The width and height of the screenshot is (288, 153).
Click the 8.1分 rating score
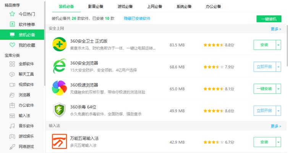(230, 89)
